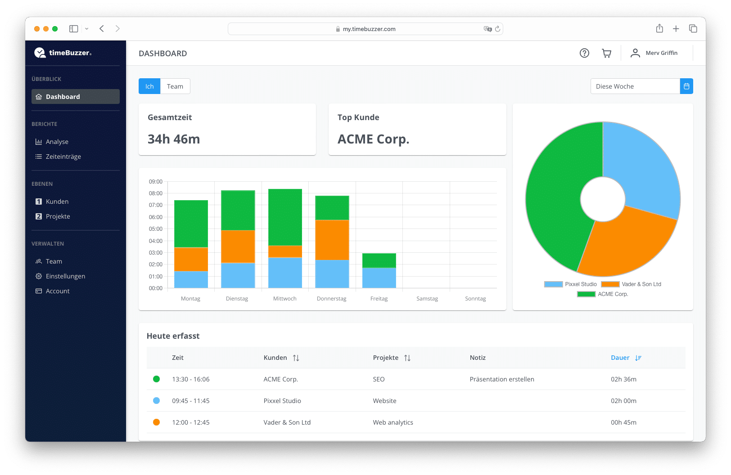Screen dimensions: 731x475
Task: Click the page reload icon in address bar
Action: tap(497, 29)
